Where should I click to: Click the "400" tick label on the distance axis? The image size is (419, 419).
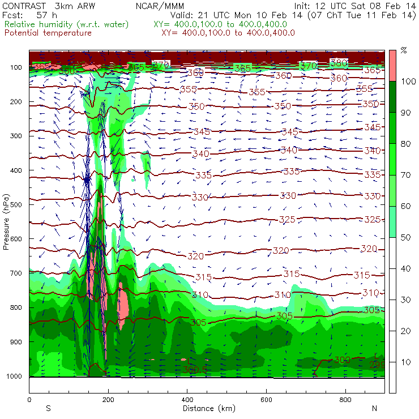click(187, 400)
